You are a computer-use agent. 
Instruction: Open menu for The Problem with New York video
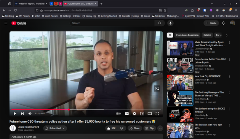coord(229,125)
